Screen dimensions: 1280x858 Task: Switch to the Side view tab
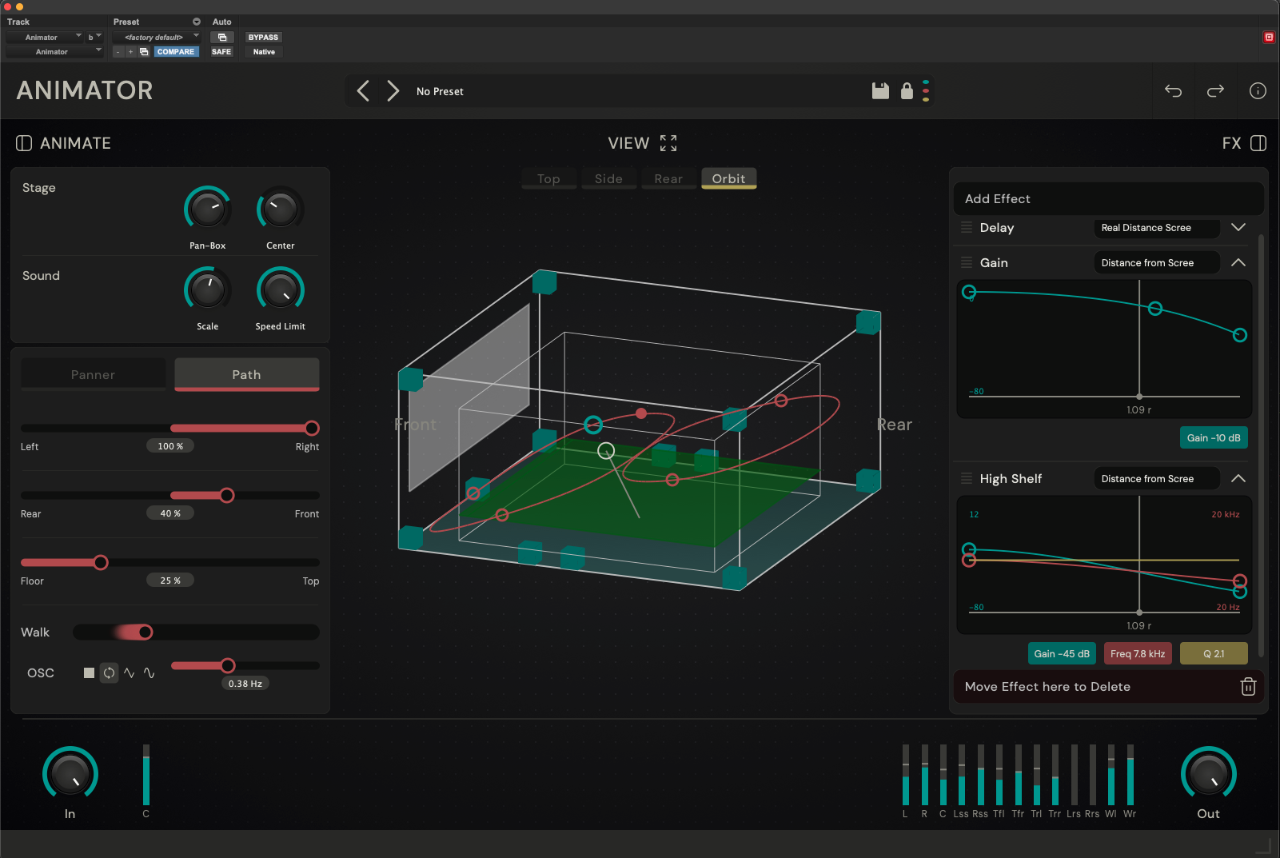pyautogui.click(x=608, y=179)
